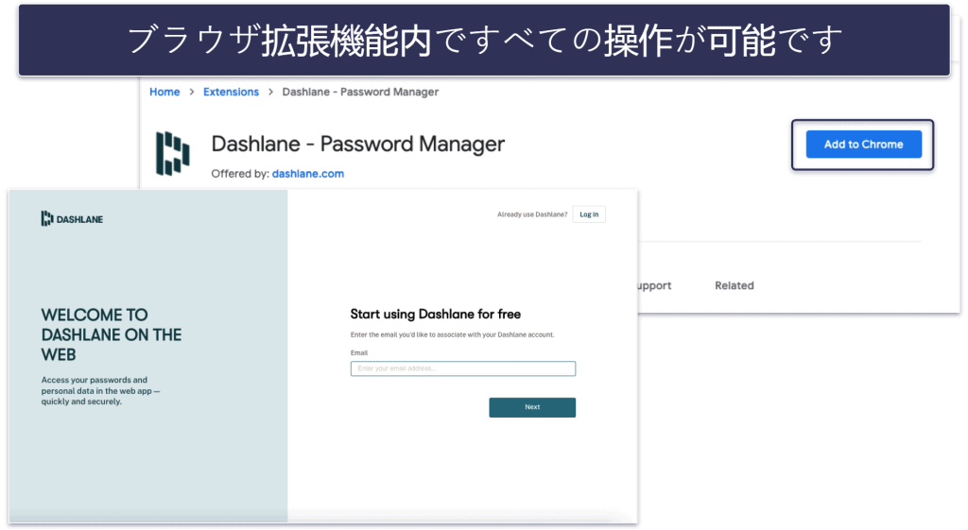Click the Start using Dashlane for free heading
Screen dimensions: 968x530
click(x=435, y=314)
